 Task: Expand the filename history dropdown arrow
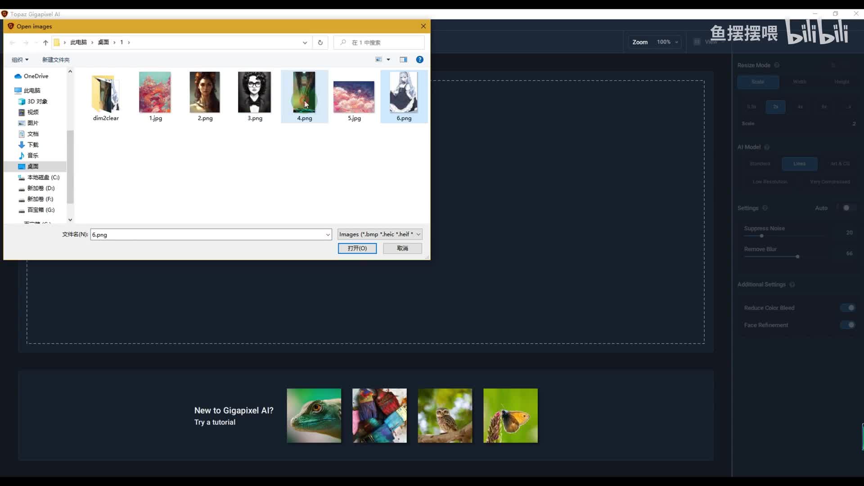pos(328,234)
